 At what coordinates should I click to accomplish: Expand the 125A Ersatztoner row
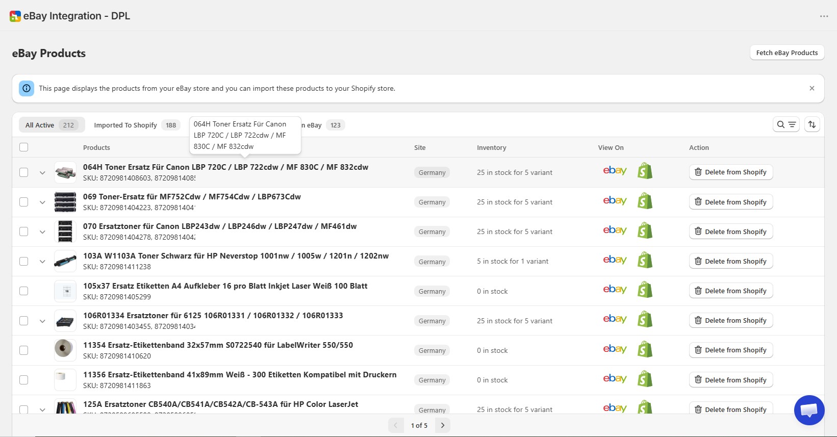pyautogui.click(x=42, y=409)
